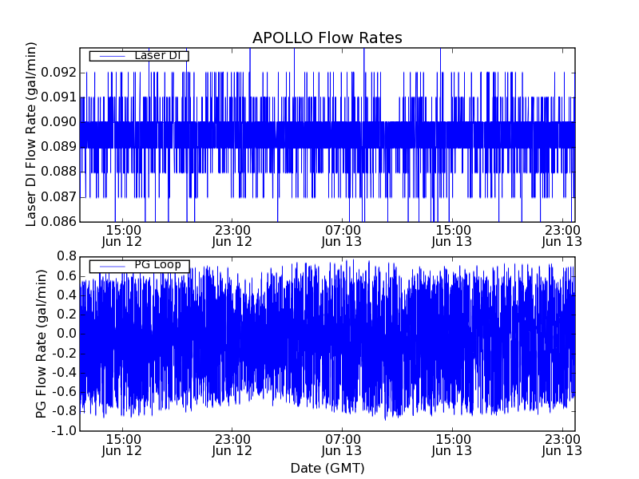Click the blue line sample in PG Loop legend
Image resolution: width=639 pixels, height=479 pixels.
112,267
